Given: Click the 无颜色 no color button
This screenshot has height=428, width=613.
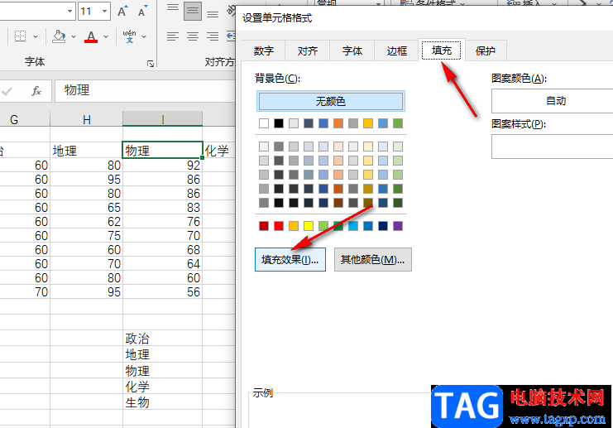Looking at the screenshot, I should [330, 101].
